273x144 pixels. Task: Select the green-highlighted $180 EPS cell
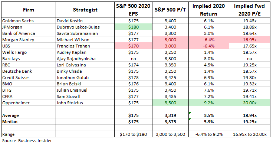pos(134,27)
